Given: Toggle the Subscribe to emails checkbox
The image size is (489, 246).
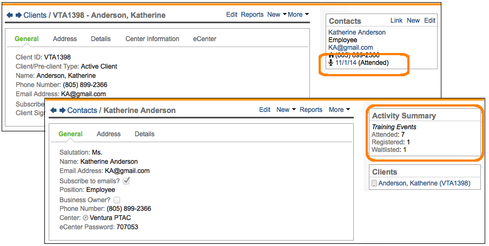Looking at the screenshot, I should pyautogui.click(x=127, y=181).
